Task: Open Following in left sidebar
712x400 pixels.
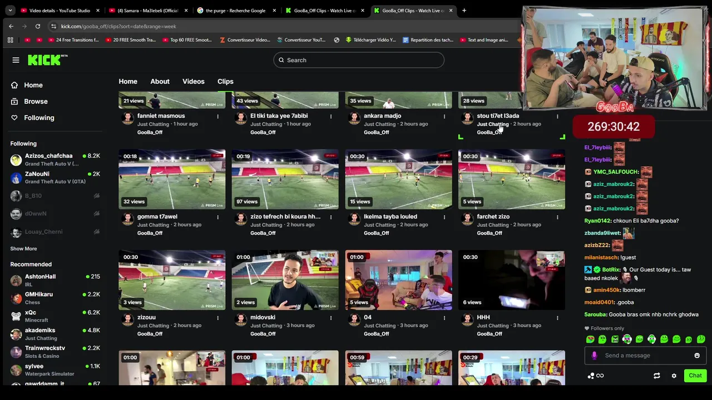Action: click(32, 118)
